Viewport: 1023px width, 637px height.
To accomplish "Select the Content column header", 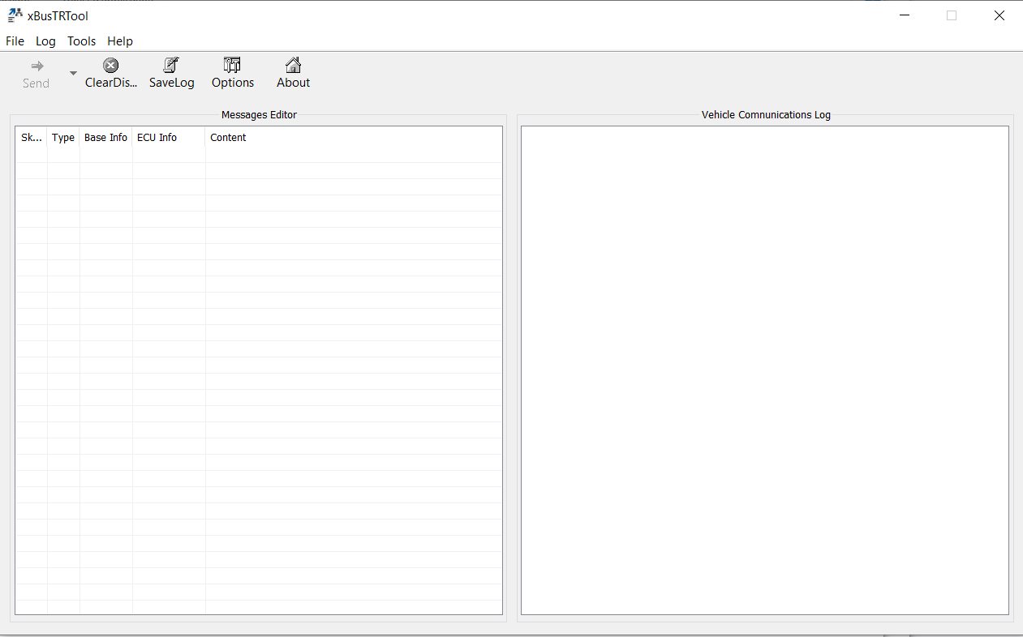I will coord(228,137).
